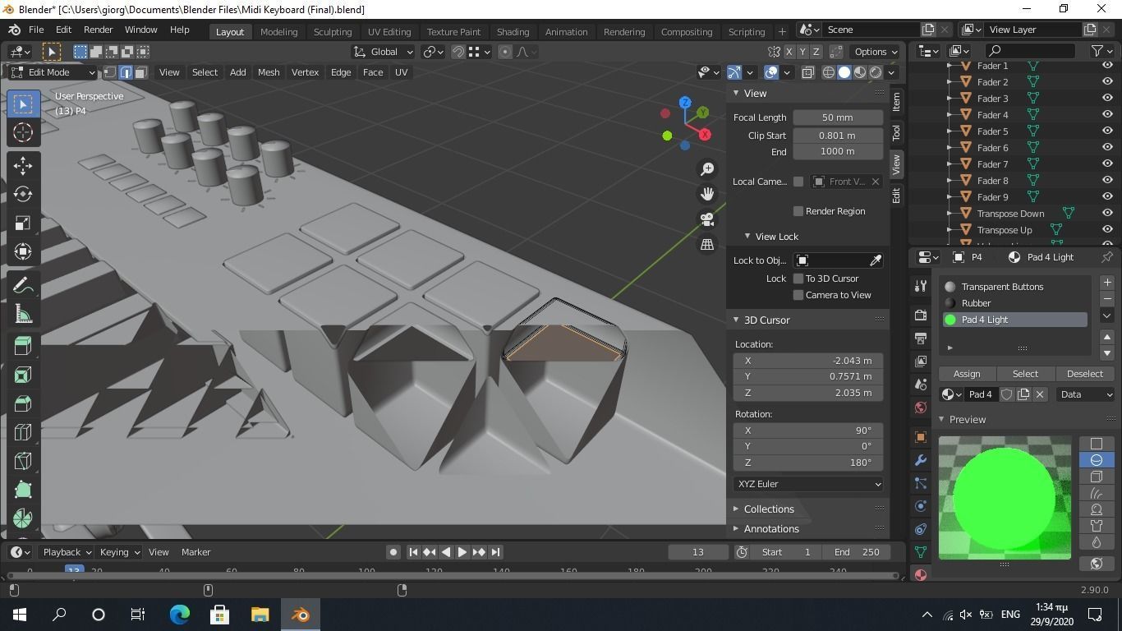Toggle the fake user shield for Pad 4
The height and width of the screenshot is (631, 1122).
pyautogui.click(x=1007, y=394)
